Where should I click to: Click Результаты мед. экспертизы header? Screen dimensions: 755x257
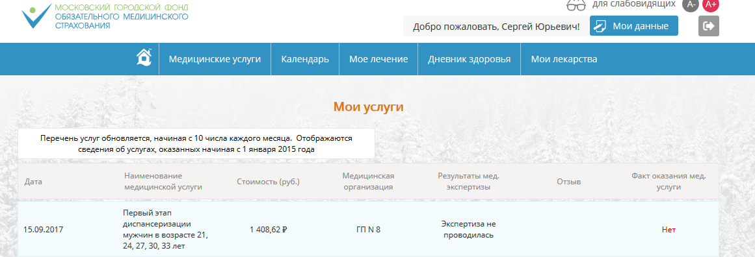[x=468, y=182]
